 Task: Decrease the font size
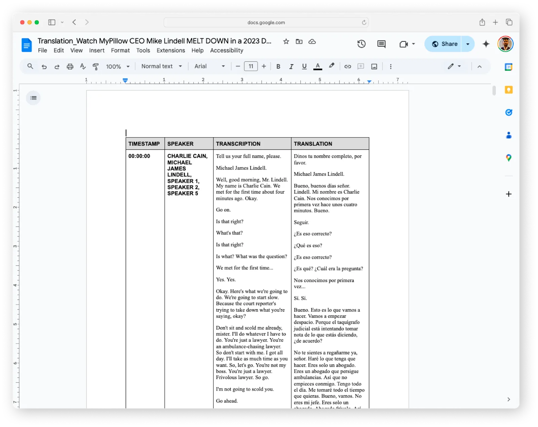coord(238,67)
